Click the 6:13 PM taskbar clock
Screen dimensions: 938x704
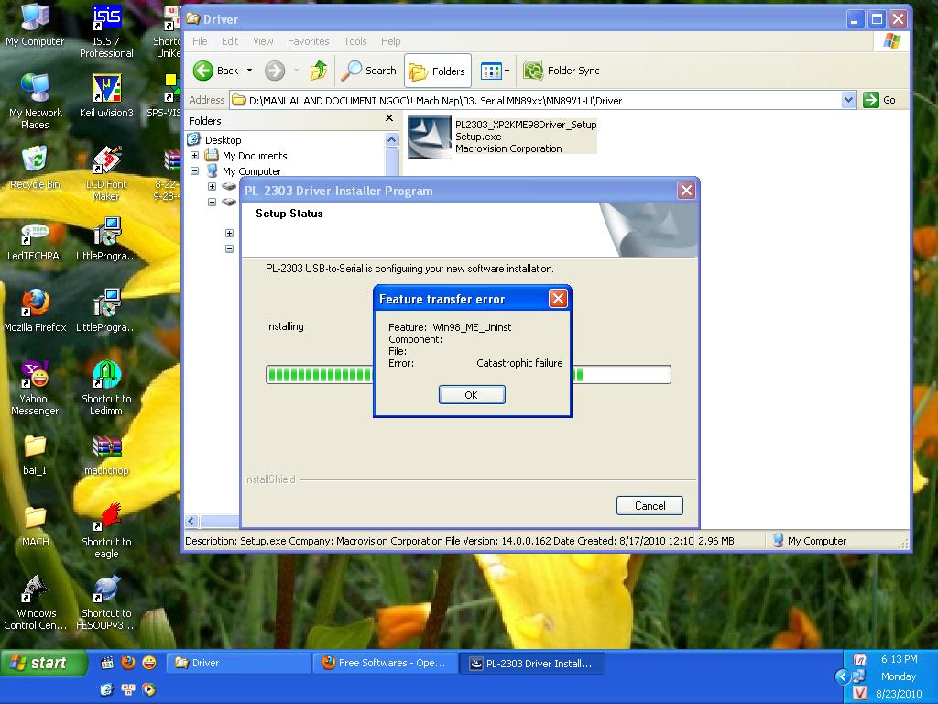pyautogui.click(x=899, y=659)
